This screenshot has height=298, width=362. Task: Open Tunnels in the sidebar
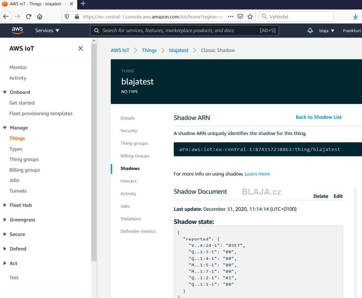tap(18, 191)
